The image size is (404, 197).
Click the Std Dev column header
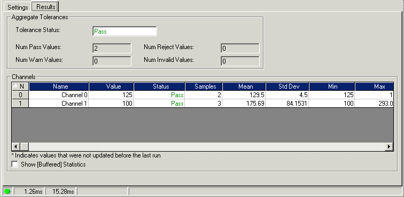click(x=287, y=86)
